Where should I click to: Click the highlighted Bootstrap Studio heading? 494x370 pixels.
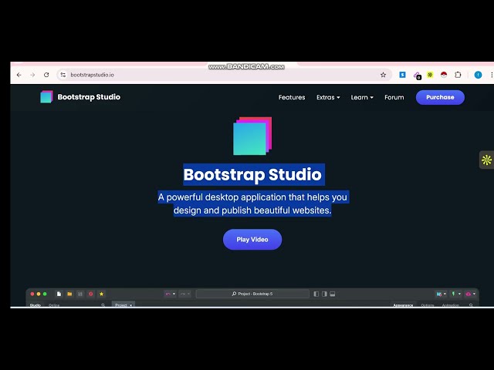[x=252, y=174]
